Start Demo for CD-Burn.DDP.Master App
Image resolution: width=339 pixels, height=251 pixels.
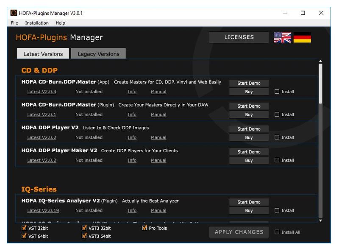click(249, 83)
